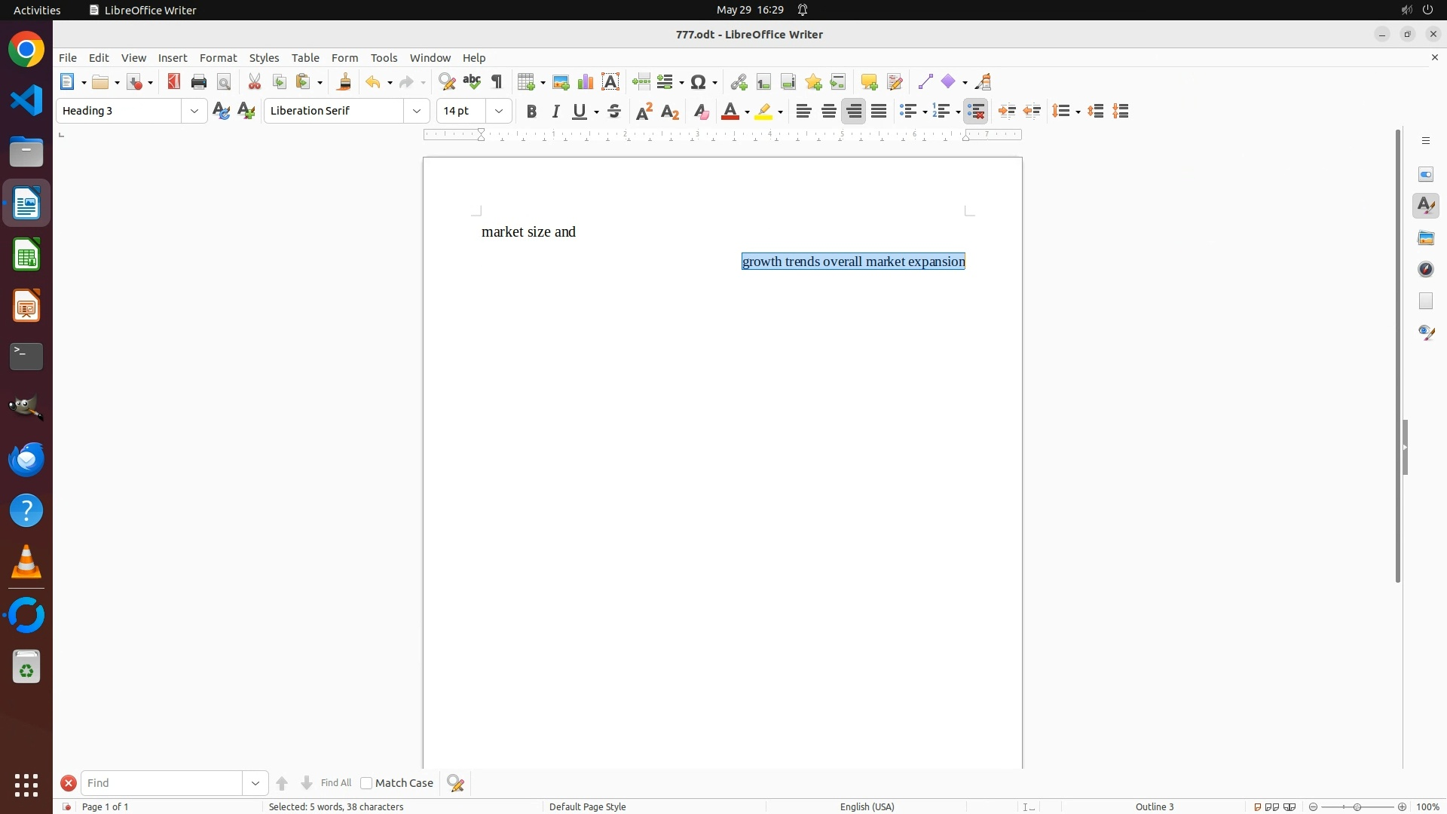
Task: Expand the paragraph style Heading 3 dropdown
Action: [194, 112]
